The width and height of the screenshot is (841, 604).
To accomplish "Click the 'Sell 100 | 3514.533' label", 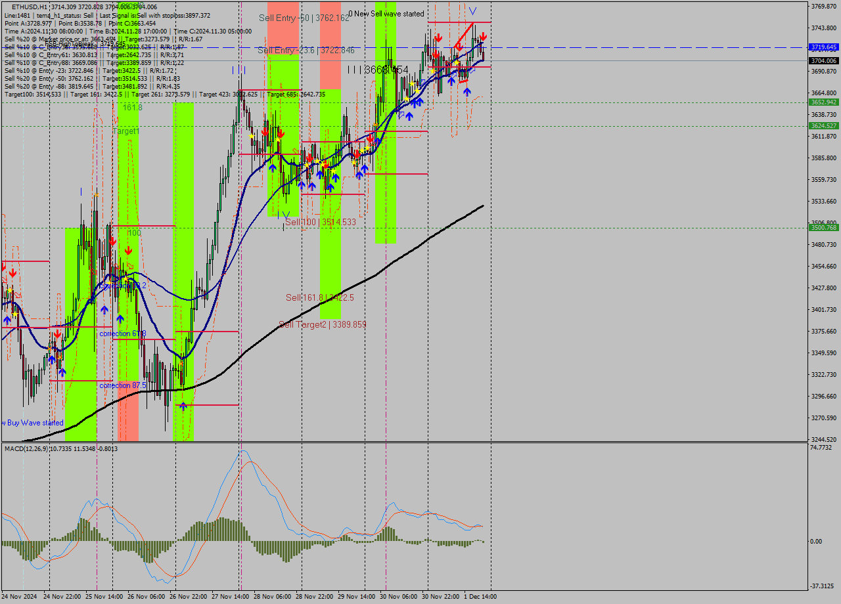I will [321, 223].
